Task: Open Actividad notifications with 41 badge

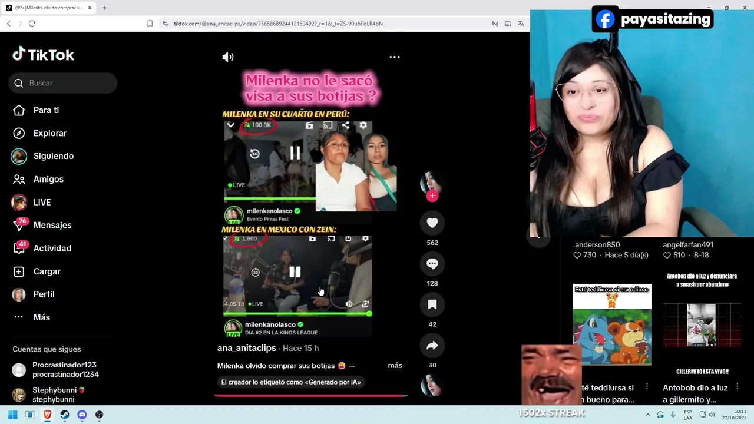Action: coord(41,248)
